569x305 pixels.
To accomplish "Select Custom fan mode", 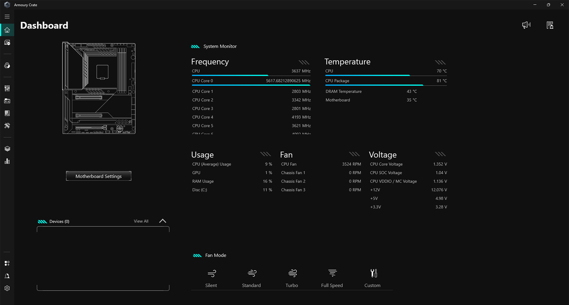I will tap(372, 279).
